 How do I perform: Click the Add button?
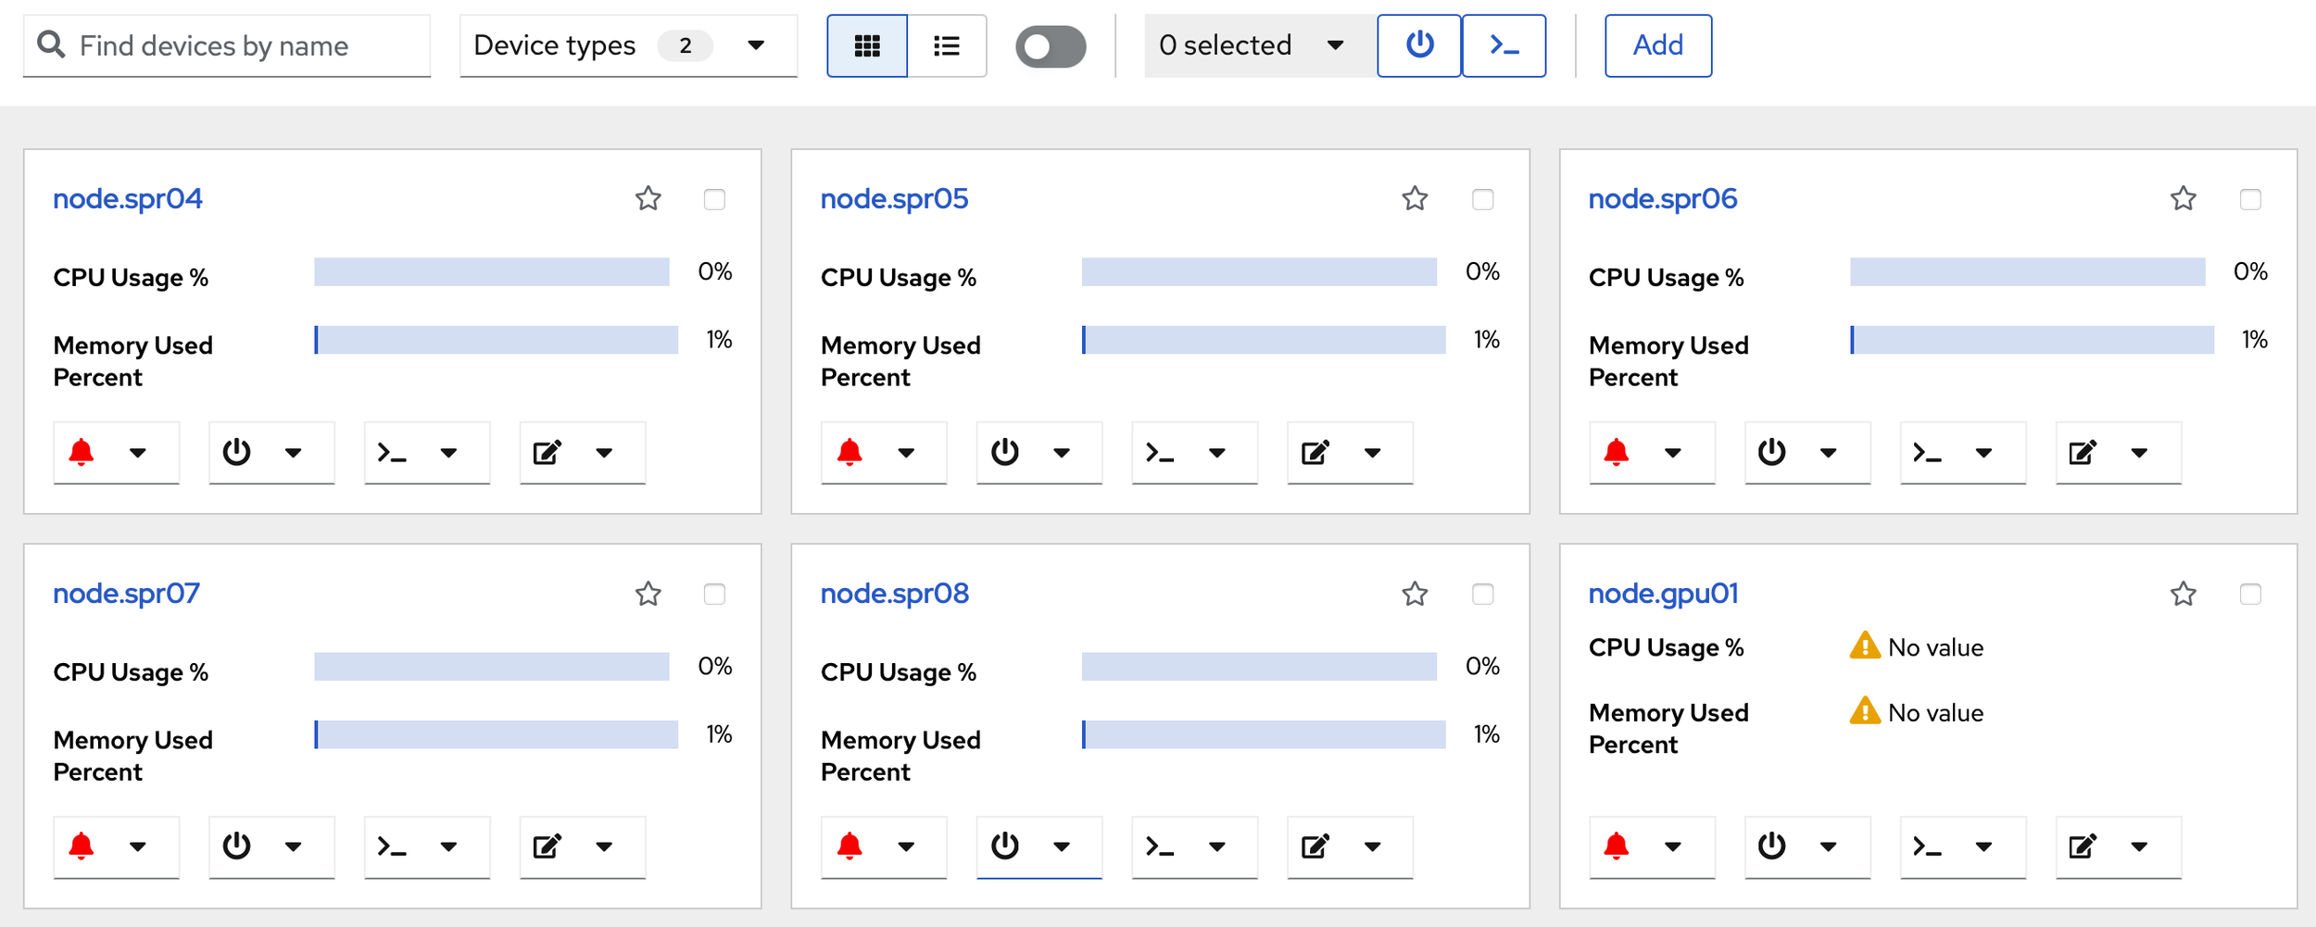1657,45
